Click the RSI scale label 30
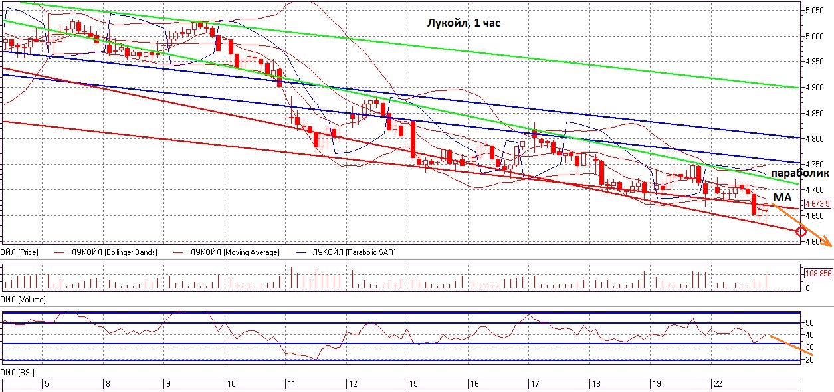Image resolution: width=834 pixels, height=392 pixels. coord(809,347)
